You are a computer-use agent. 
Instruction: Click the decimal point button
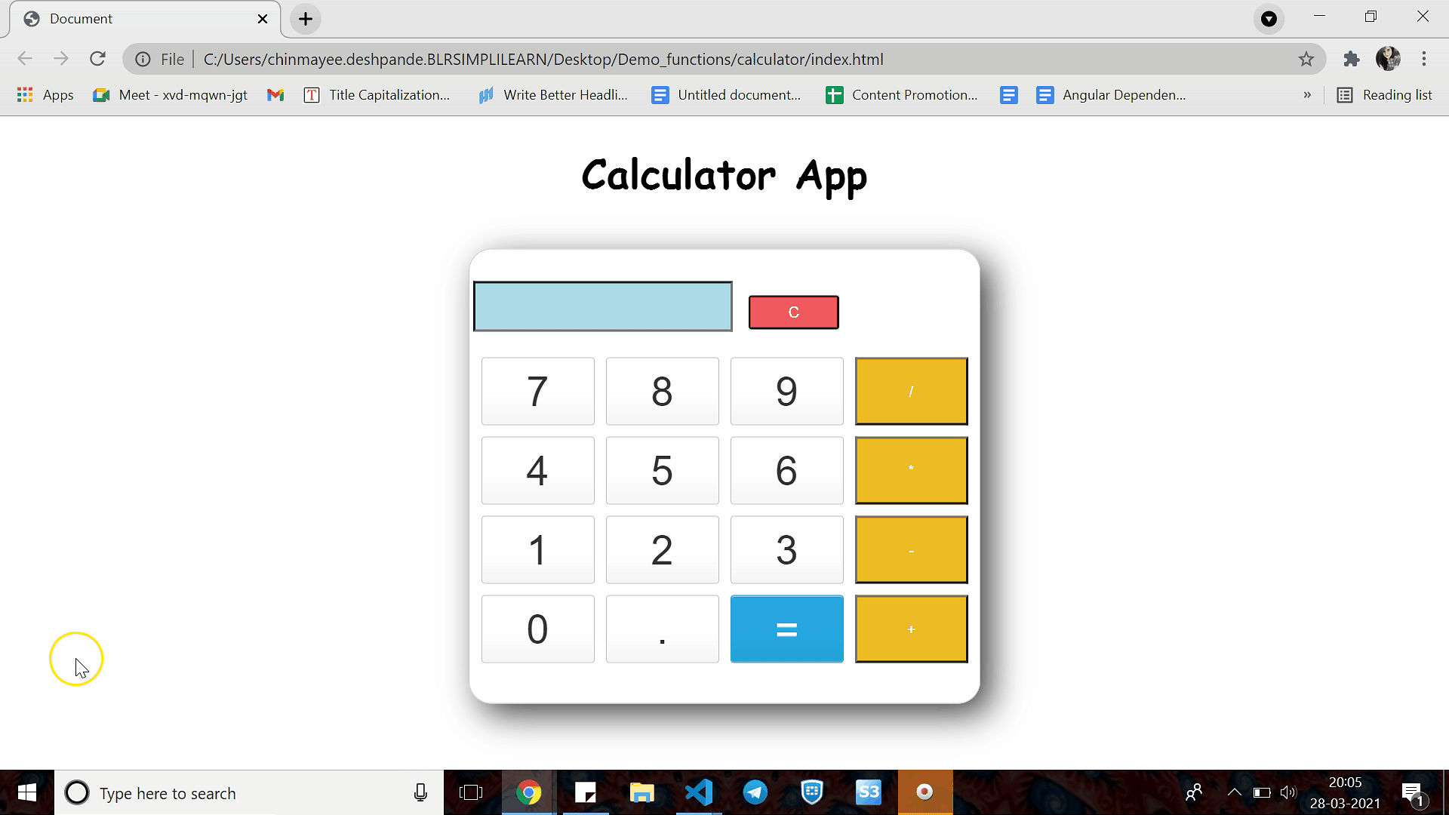click(662, 628)
